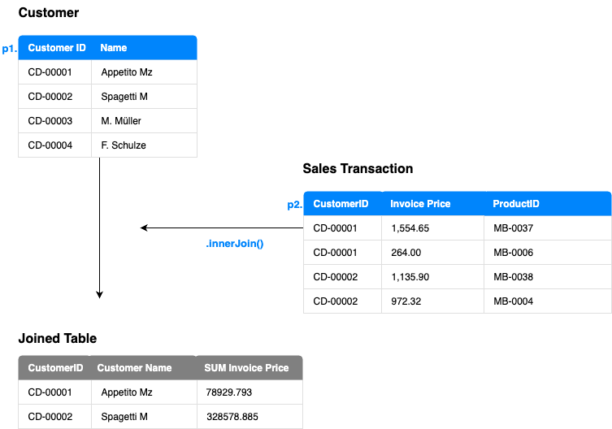Click the blue p1. label
Viewport: 612px width, 429px height.
coord(10,49)
